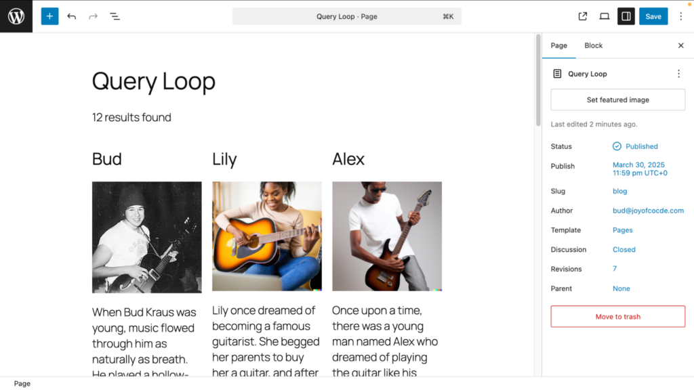Open the Published status dropdown
694x390 pixels.
pyautogui.click(x=641, y=146)
